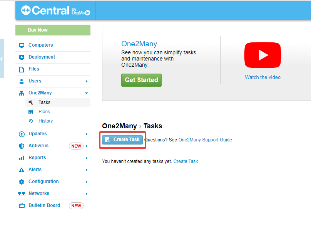Viewport: 311px width, 252px height.
Task: Click the Users person icon
Action: pyautogui.click(x=22, y=81)
